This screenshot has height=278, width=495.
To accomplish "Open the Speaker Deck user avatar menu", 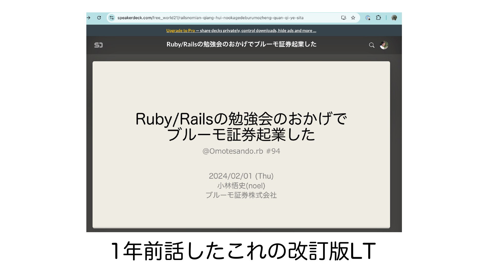I will tap(384, 45).
